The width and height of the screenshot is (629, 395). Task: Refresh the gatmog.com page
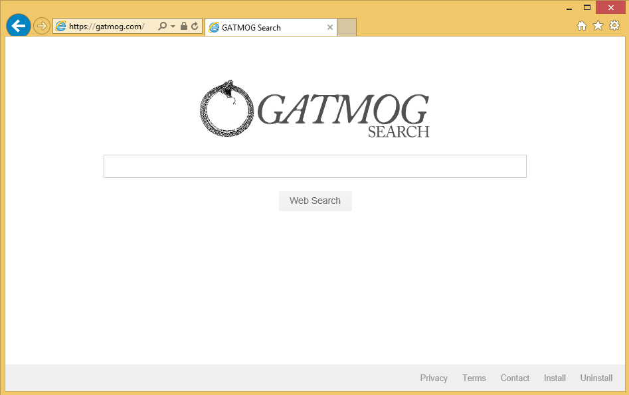point(195,27)
